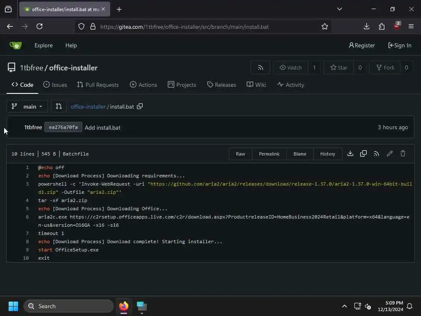Copy the install.bat file path
Screen dimensions: 421x316
[140, 107]
